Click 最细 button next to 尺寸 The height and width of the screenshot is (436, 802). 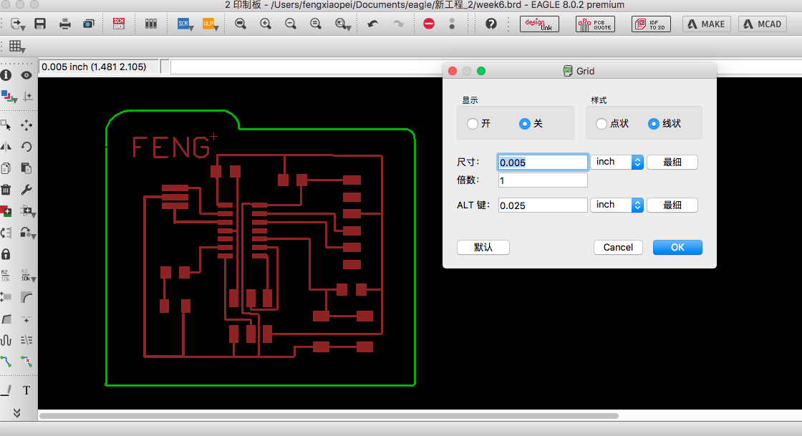672,162
